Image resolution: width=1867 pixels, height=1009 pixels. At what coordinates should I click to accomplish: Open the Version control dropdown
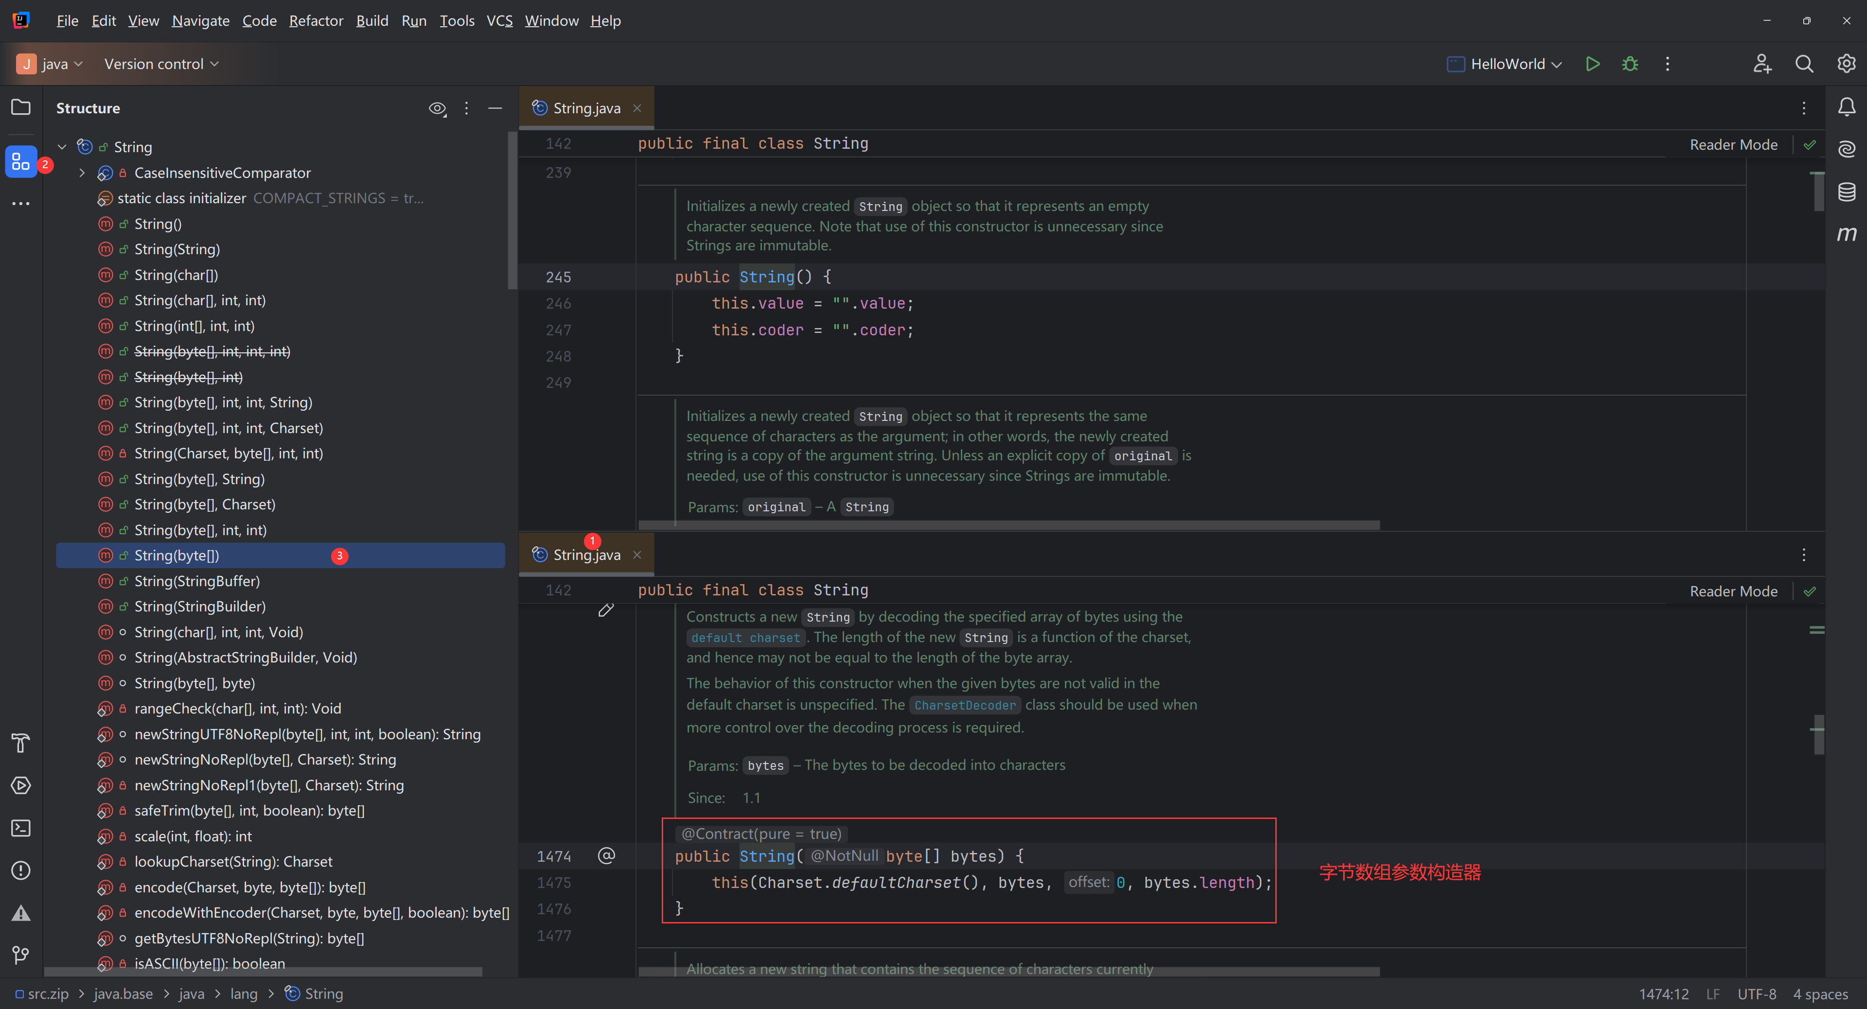click(161, 64)
